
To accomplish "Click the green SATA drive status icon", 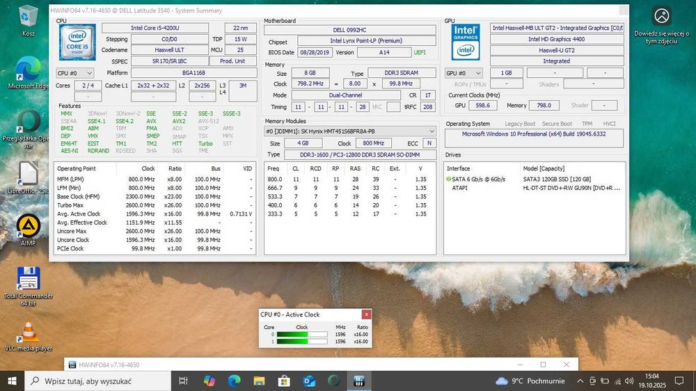I will coord(449,179).
